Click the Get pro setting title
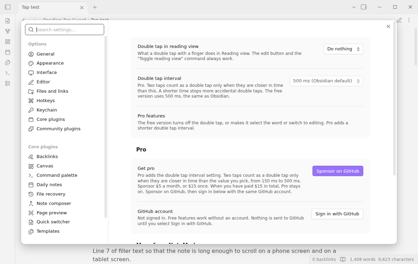The image size is (418, 264). tap(146, 168)
